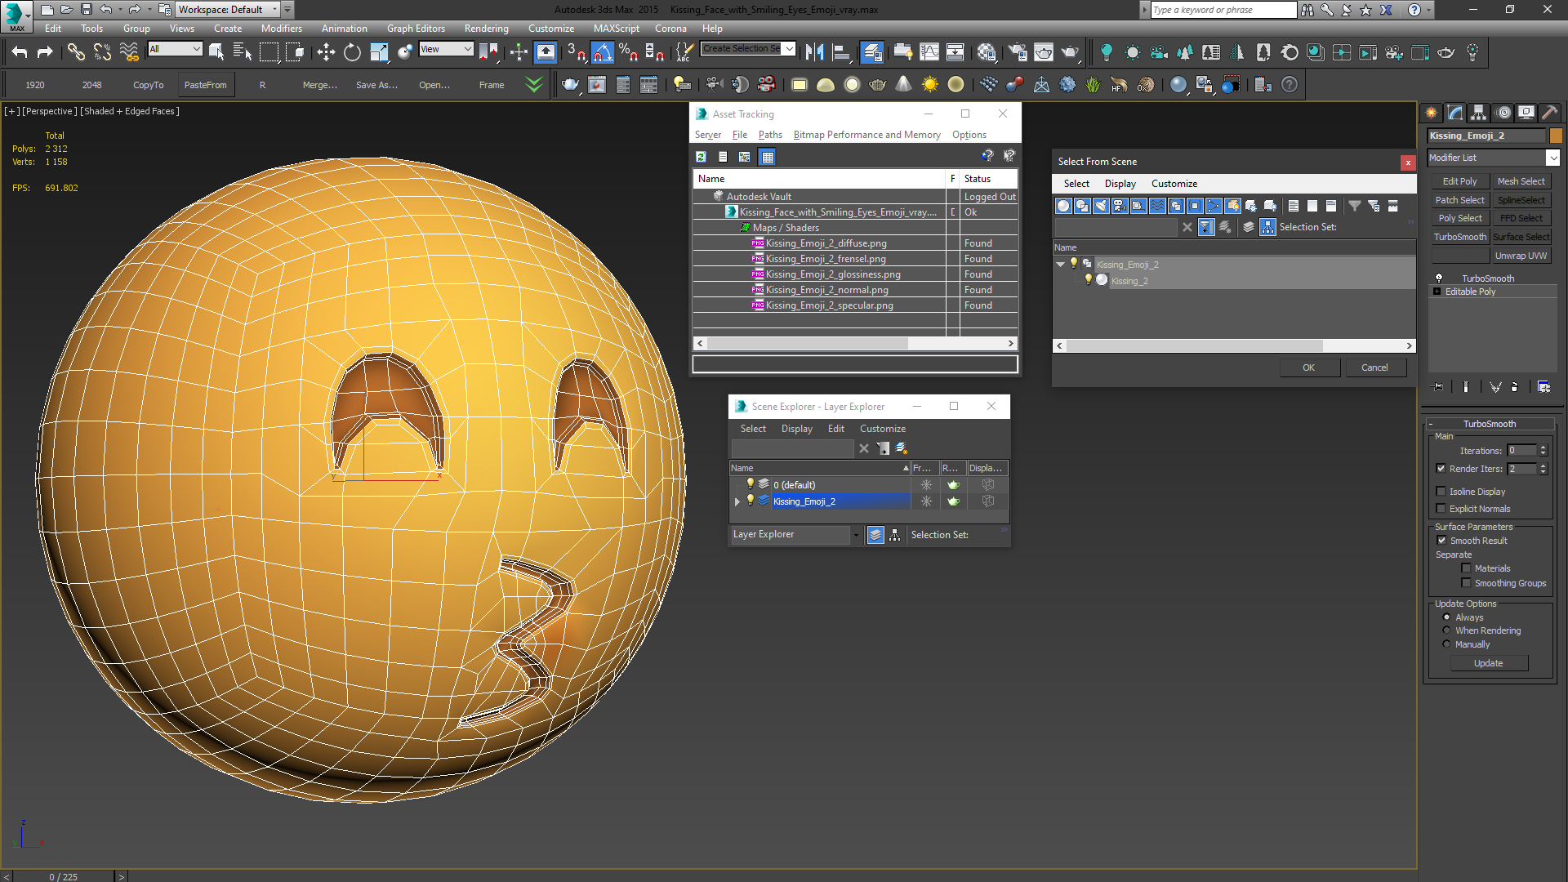The width and height of the screenshot is (1568, 882).
Task: Click the TurboSmooth Update button
Action: [1488, 663]
